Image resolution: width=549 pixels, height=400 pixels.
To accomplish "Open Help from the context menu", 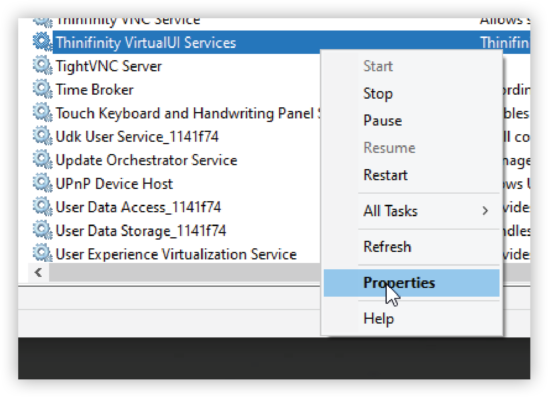I will coord(412,318).
